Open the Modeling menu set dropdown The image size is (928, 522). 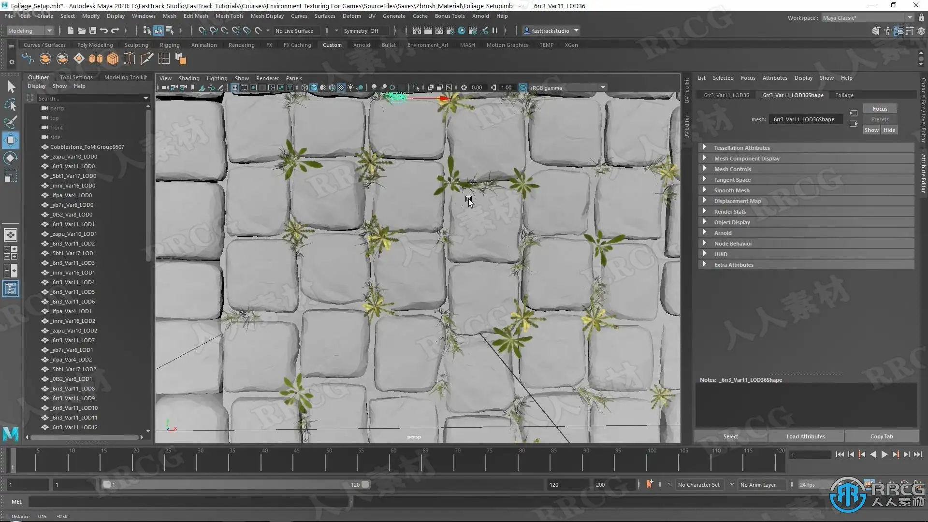(x=30, y=30)
